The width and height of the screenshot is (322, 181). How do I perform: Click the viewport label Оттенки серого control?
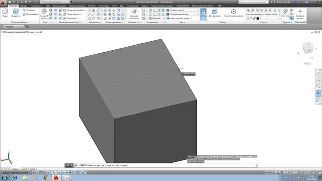pyautogui.click(x=34, y=32)
